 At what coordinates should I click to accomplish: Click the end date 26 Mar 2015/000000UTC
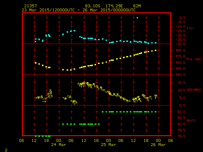pyautogui.click(x=109, y=10)
